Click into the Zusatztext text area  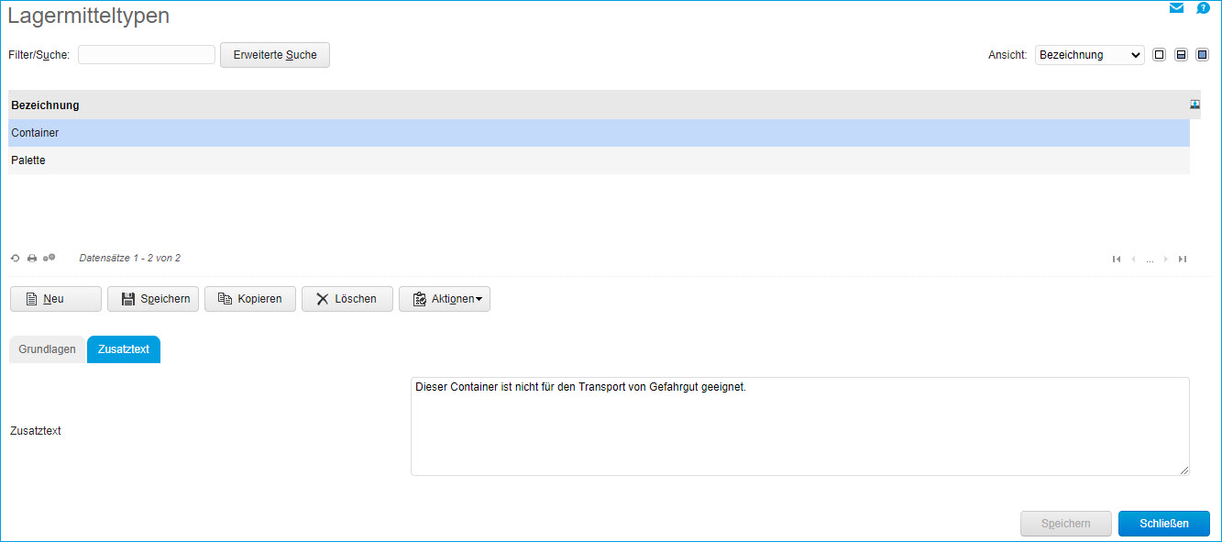tap(800, 426)
